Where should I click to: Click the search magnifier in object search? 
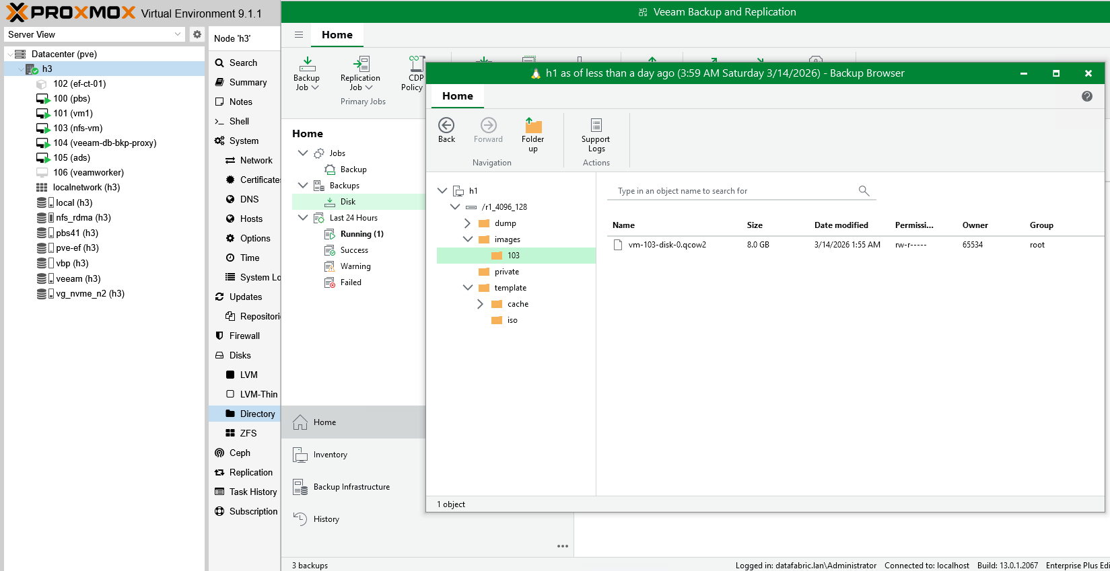tap(864, 191)
